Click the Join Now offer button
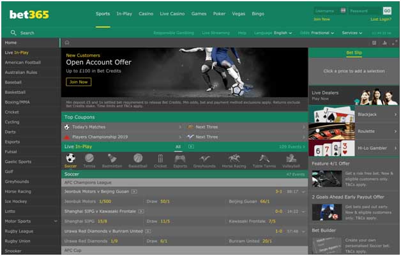The height and width of the screenshot is (256, 401). 79,82
